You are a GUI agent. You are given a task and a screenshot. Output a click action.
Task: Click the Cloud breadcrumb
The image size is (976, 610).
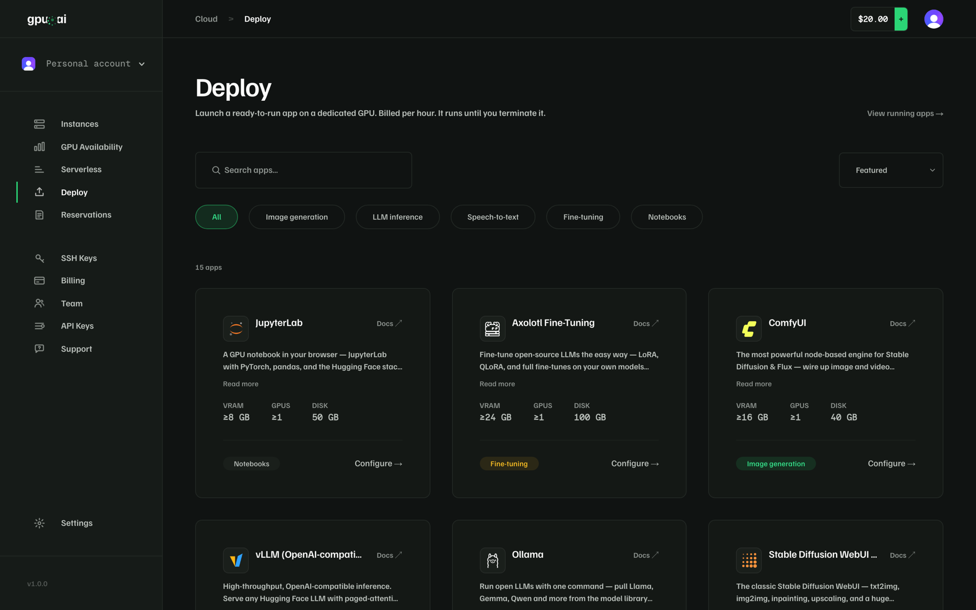coord(206,19)
